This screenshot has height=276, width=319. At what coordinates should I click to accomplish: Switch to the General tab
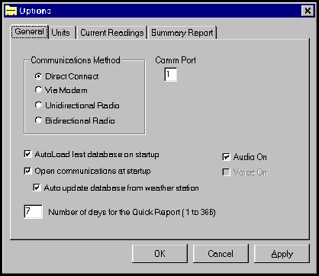(x=30, y=32)
